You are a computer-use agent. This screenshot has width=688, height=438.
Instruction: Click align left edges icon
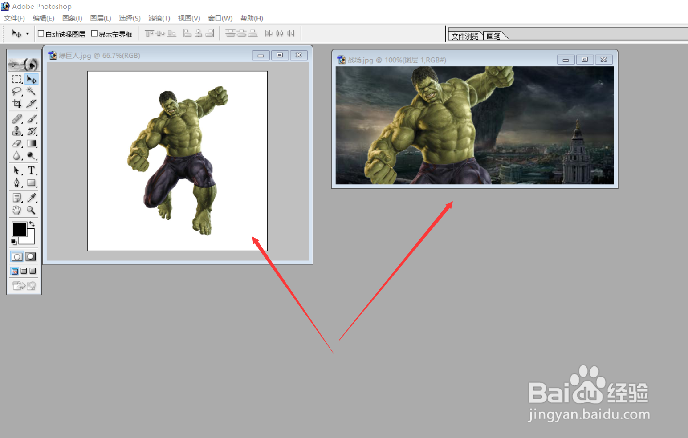click(x=187, y=33)
